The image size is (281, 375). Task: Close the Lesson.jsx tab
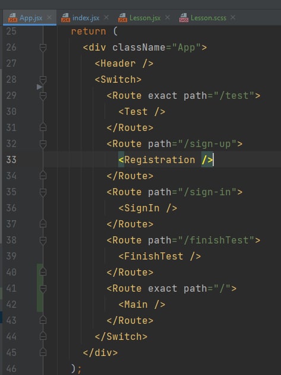[x=168, y=17]
